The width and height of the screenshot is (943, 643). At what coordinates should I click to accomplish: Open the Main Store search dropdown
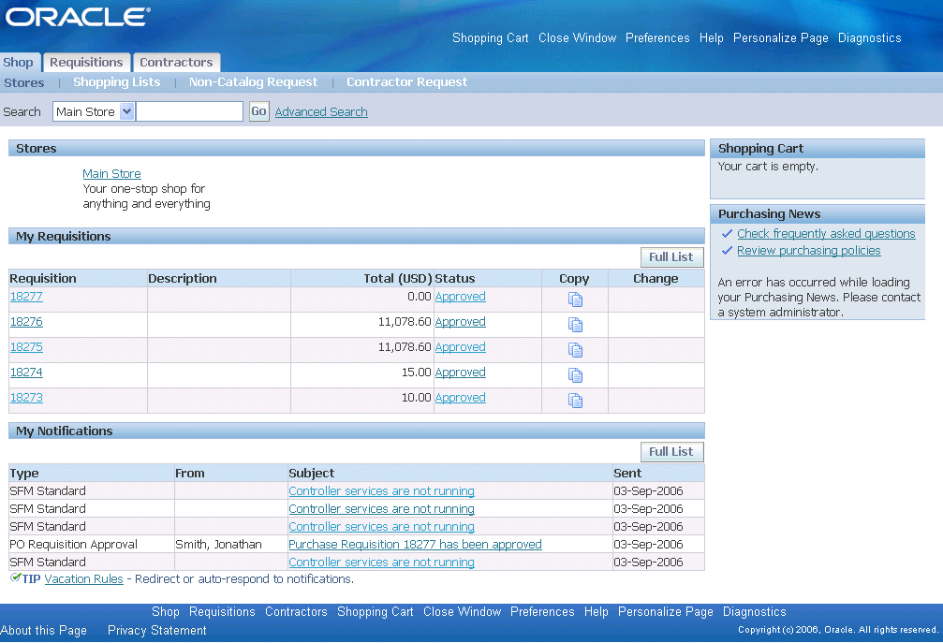94,111
